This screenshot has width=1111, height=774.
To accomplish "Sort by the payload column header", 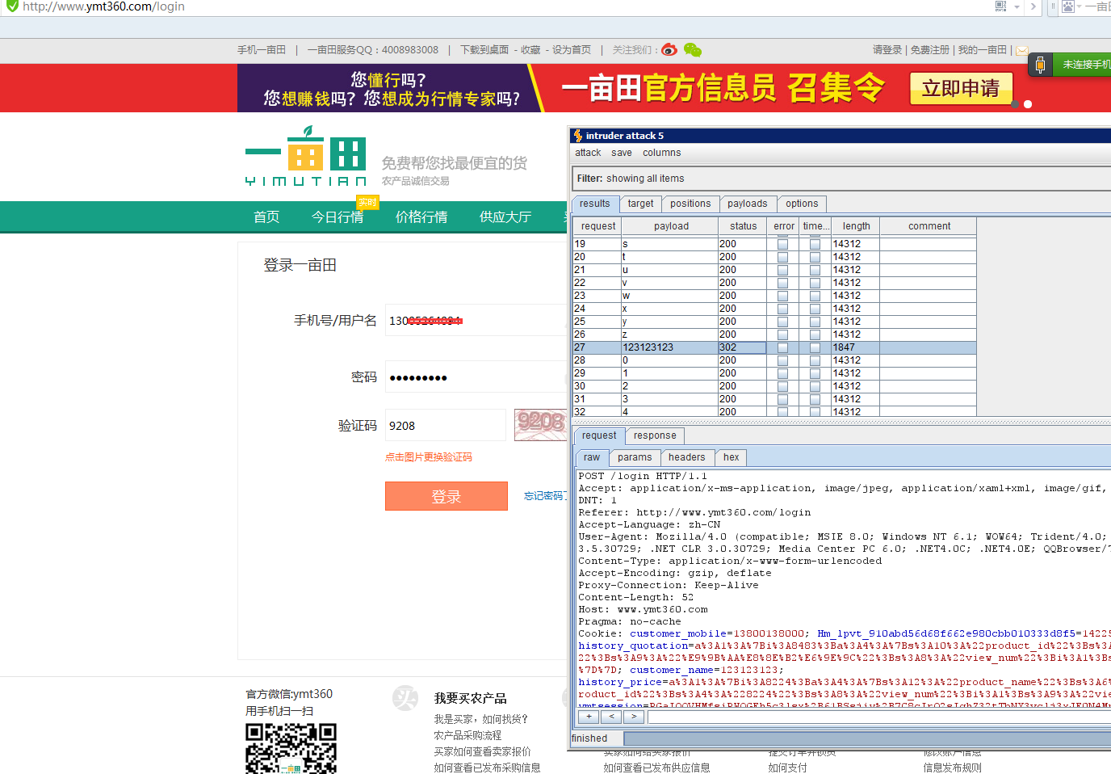I will click(670, 226).
